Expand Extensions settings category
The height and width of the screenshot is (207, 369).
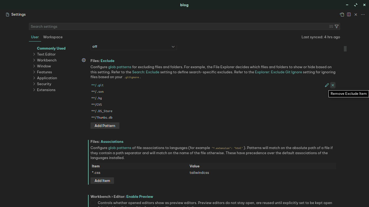[34, 90]
